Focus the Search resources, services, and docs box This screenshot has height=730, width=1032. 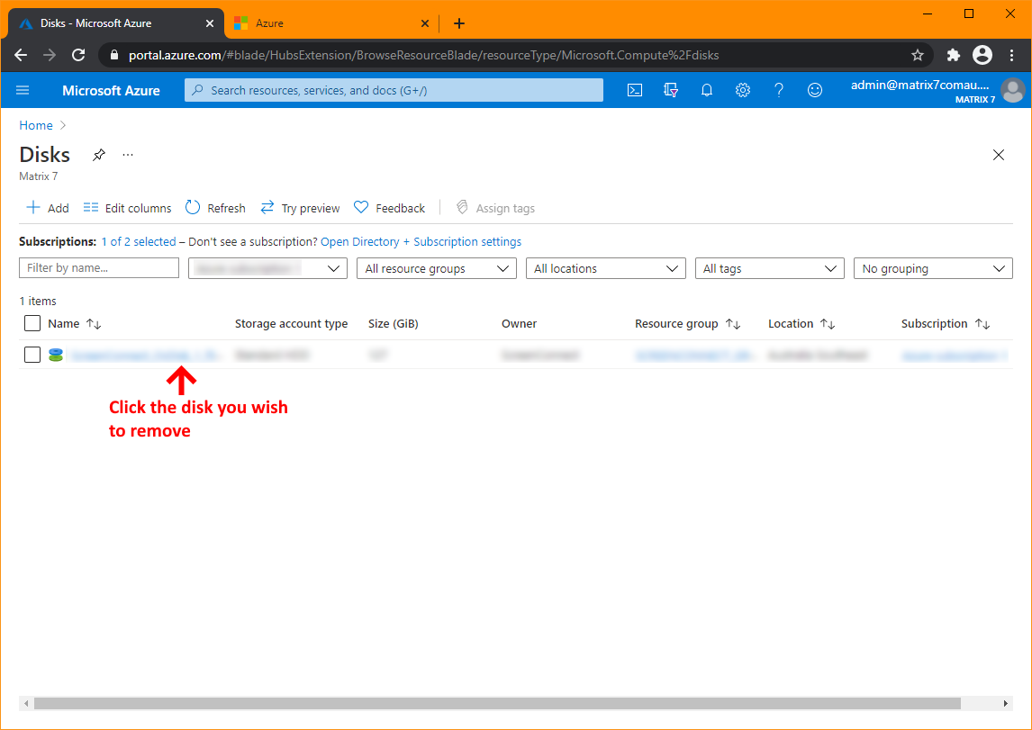click(394, 90)
